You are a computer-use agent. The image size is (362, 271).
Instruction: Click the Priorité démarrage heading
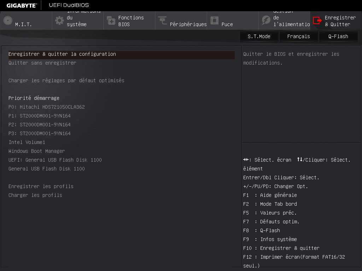click(x=34, y=98)
